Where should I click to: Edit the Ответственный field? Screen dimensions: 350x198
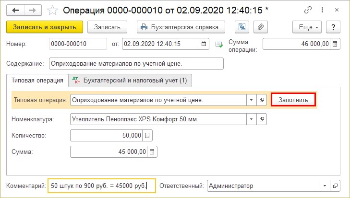point(264,186)
